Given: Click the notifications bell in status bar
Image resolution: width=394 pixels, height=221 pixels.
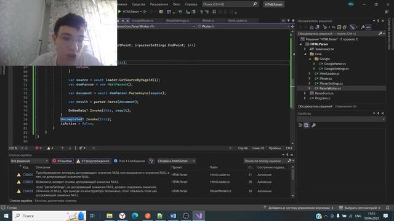Looking at the screenshot, I should click(x=387, y=207).
